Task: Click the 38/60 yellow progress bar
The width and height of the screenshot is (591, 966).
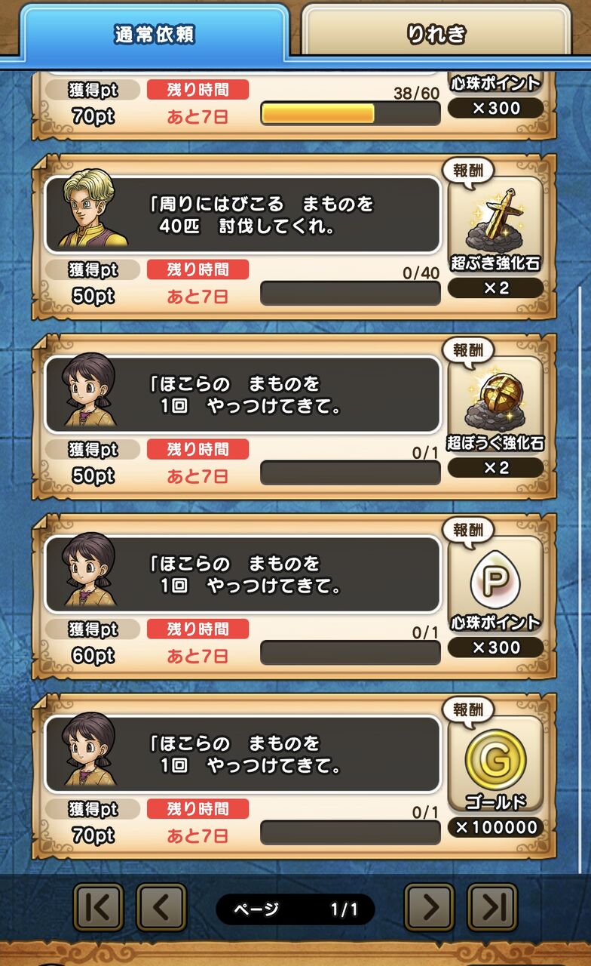Action: coord(351,113)
